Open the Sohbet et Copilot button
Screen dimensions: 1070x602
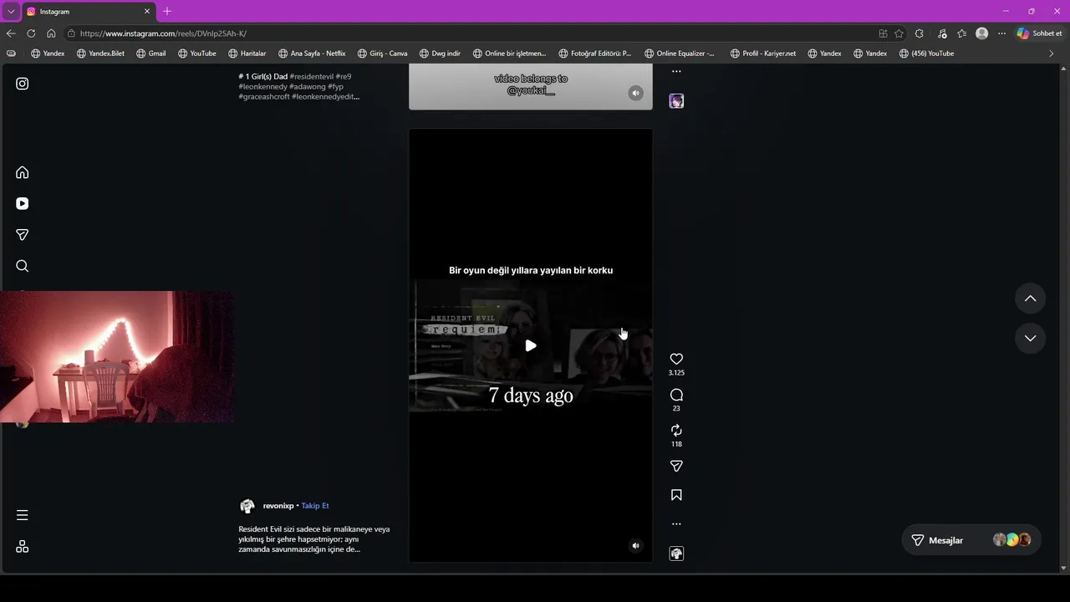click(1040, 33)
